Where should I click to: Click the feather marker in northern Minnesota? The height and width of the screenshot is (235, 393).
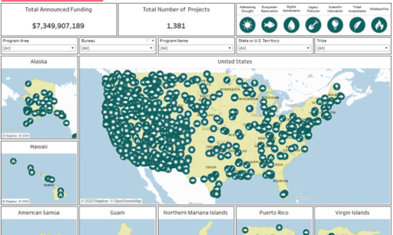(x=227, y=80)
